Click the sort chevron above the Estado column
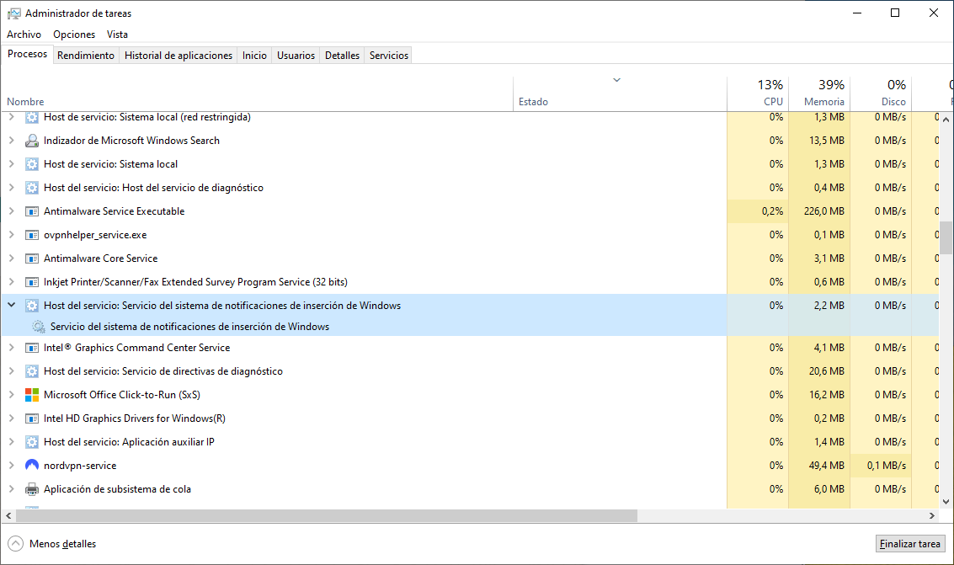The image size is (954, 565). [x=616, y=80]
